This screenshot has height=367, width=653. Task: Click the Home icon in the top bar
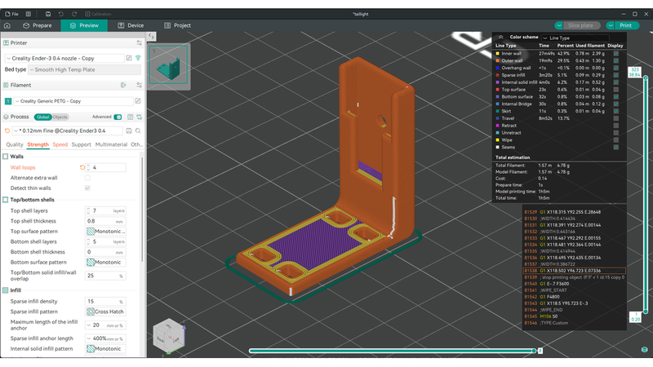(7, 25)
